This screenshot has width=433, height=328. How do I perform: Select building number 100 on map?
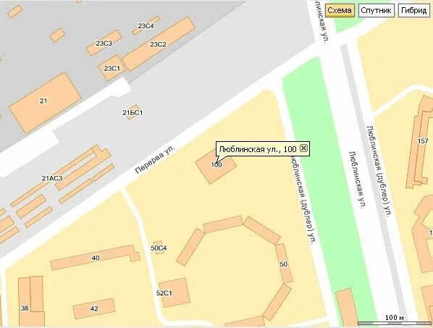click(x=216, y=167)
